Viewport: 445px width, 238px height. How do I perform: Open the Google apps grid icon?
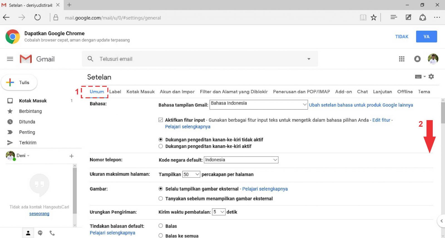point(402,59)
